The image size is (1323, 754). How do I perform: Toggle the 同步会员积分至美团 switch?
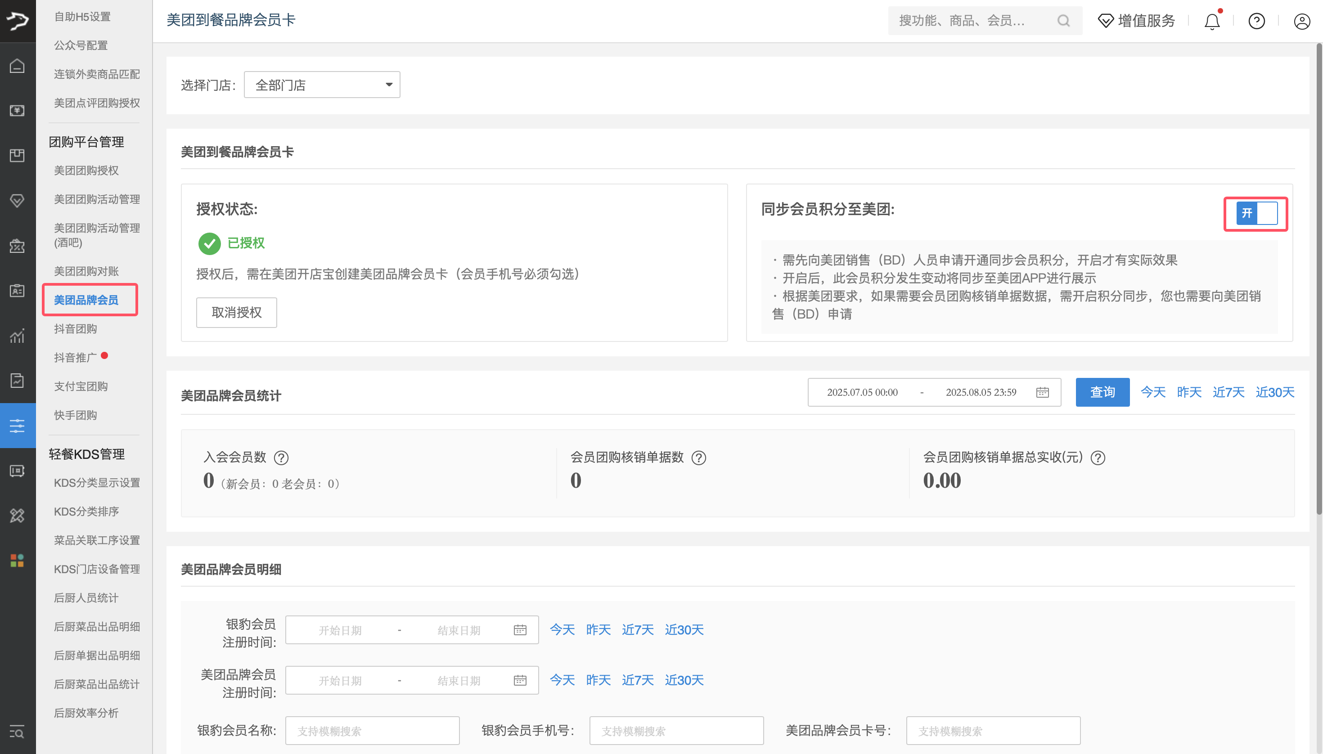tap(1256, 213)
